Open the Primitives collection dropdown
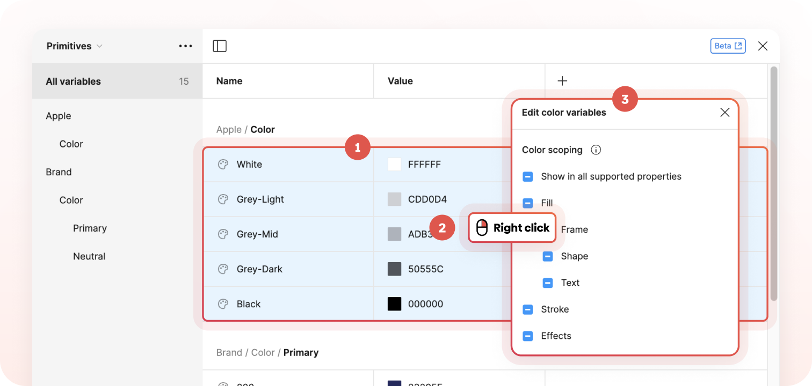 [74, 46]
